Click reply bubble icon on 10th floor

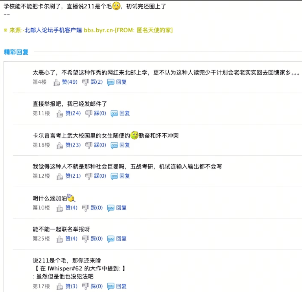pos(111,208)
